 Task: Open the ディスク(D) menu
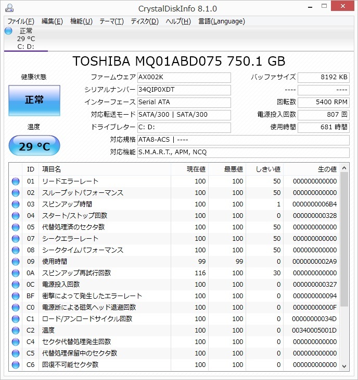[x=145, y=21]
